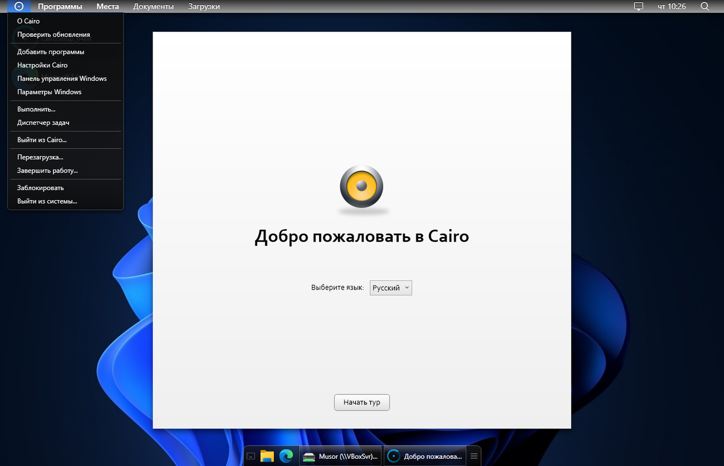Select Завершить работу...
724x466 pixels.
coord(65,171)
